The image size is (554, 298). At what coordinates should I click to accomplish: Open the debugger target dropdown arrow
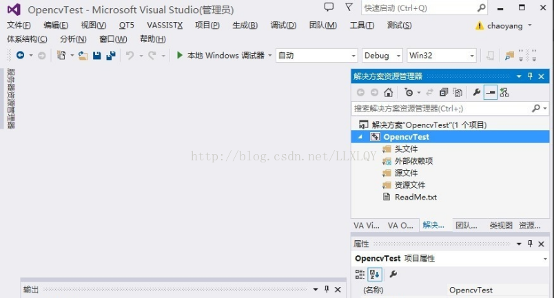[270, 56]
